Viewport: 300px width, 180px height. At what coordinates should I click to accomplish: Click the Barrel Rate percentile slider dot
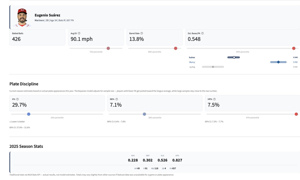tap(176, 48)
